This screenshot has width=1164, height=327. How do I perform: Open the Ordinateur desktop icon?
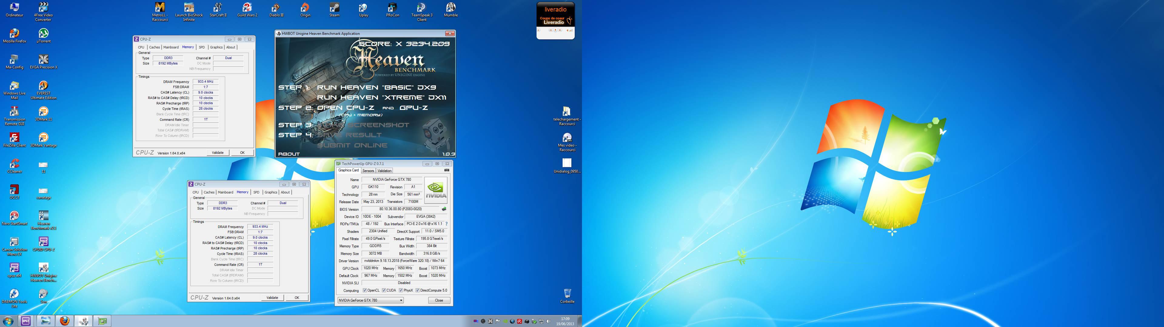point(15,10)
